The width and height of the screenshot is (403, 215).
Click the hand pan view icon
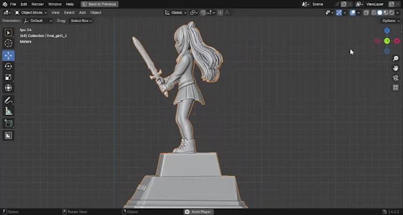tap(395, 68)
